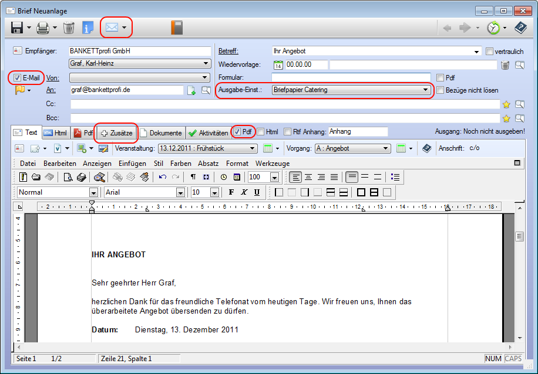
Task: Click the printer icon in top toolbar
Action: coord(43,28)
